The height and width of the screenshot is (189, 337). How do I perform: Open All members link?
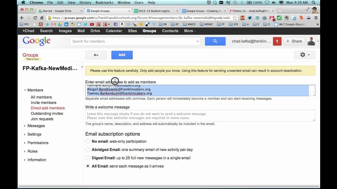41,97
